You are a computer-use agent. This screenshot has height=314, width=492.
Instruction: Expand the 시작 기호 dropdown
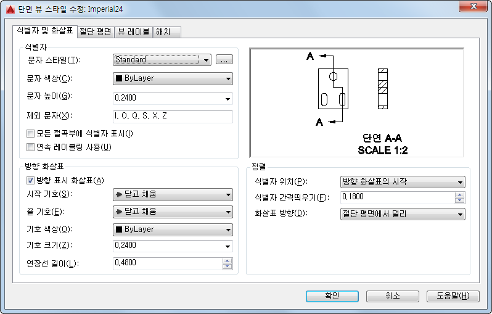(173, 194)
